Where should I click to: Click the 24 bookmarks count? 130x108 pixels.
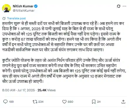click(x=99, y=102)
